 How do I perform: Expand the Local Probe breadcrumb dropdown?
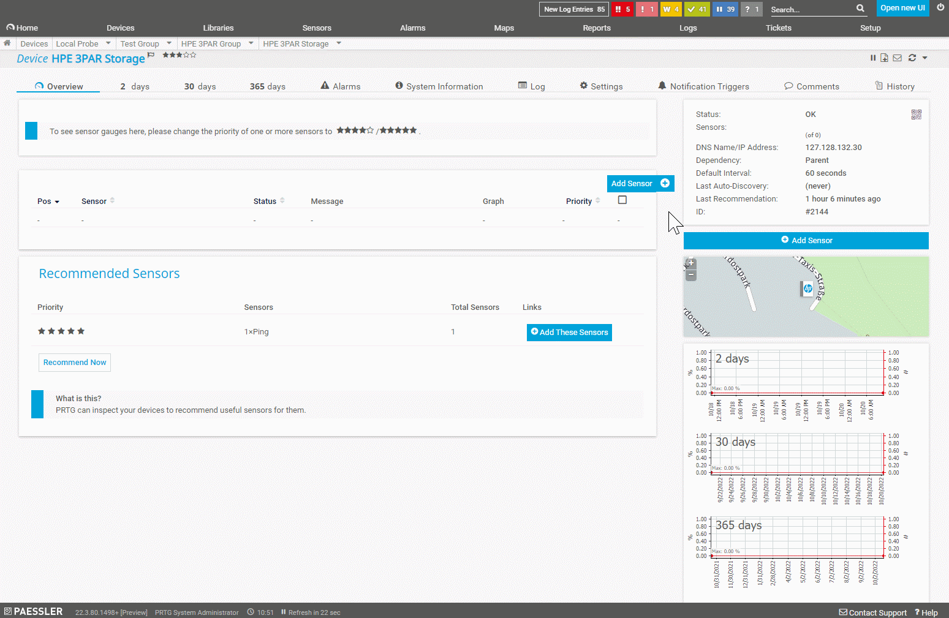click(x=108, y=43)
